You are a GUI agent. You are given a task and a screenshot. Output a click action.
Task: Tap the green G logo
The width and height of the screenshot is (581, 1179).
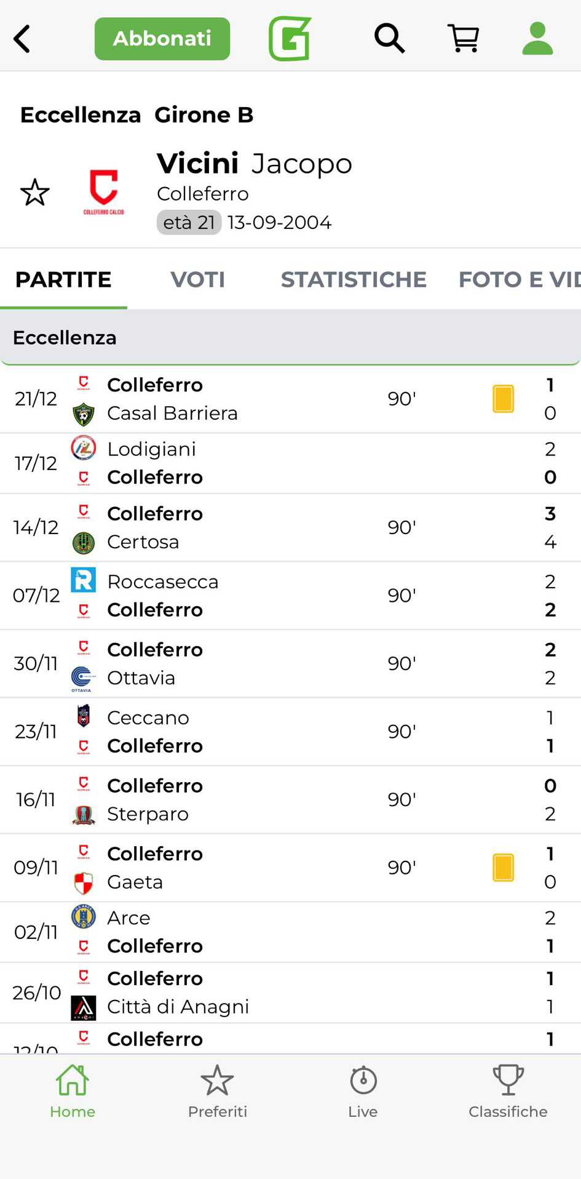[290, 39]
